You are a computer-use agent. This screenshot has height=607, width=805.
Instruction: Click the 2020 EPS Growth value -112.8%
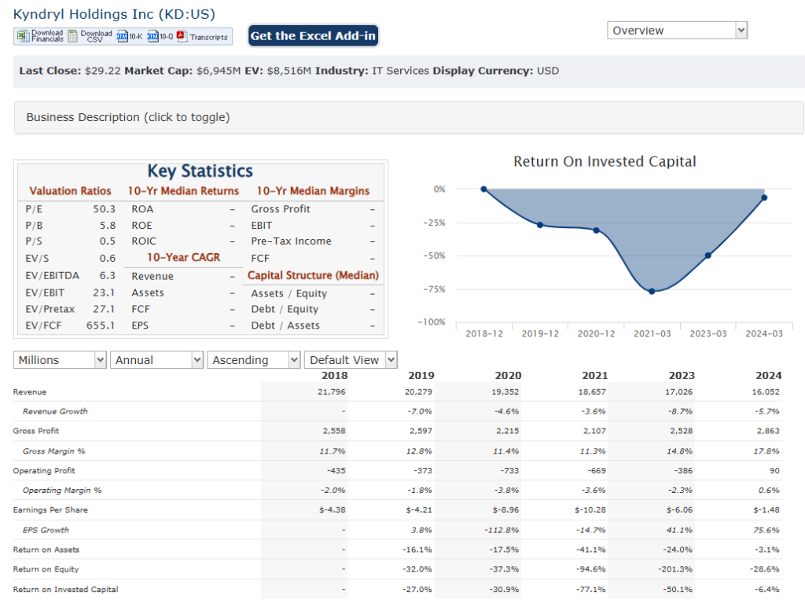click(x=501, y=530)
